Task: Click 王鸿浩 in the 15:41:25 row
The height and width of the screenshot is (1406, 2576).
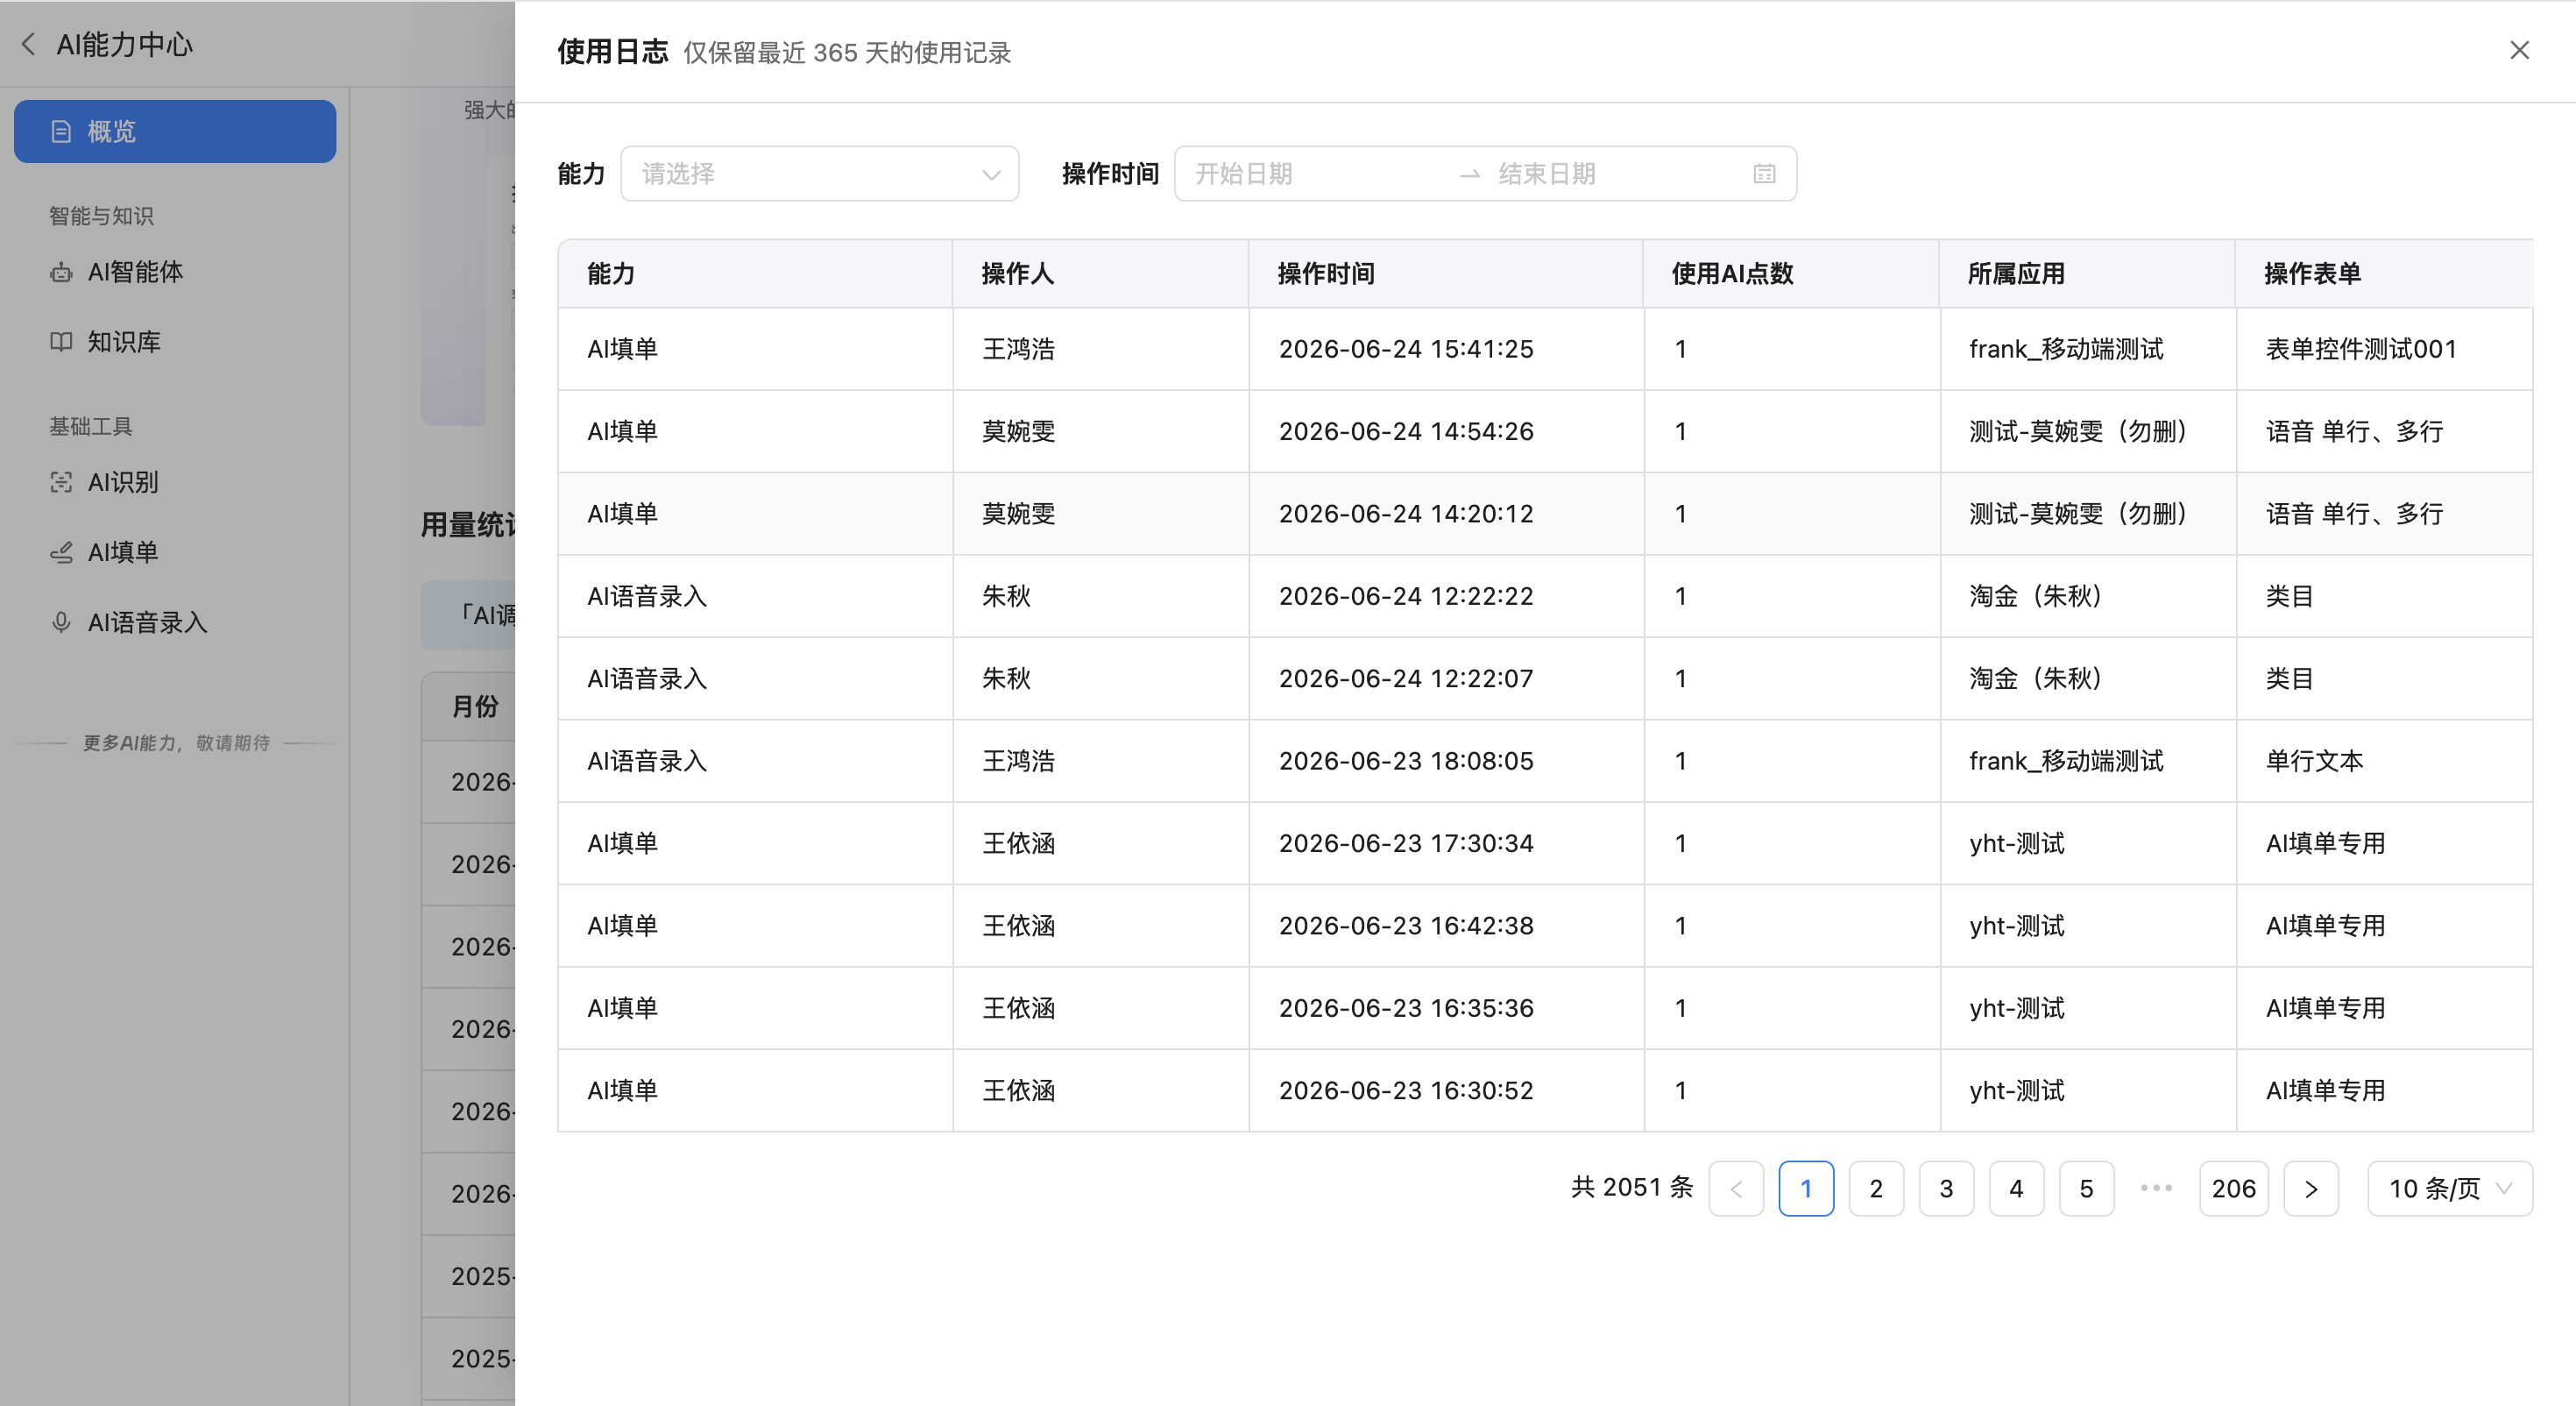Action: [x=1018, y=349]
